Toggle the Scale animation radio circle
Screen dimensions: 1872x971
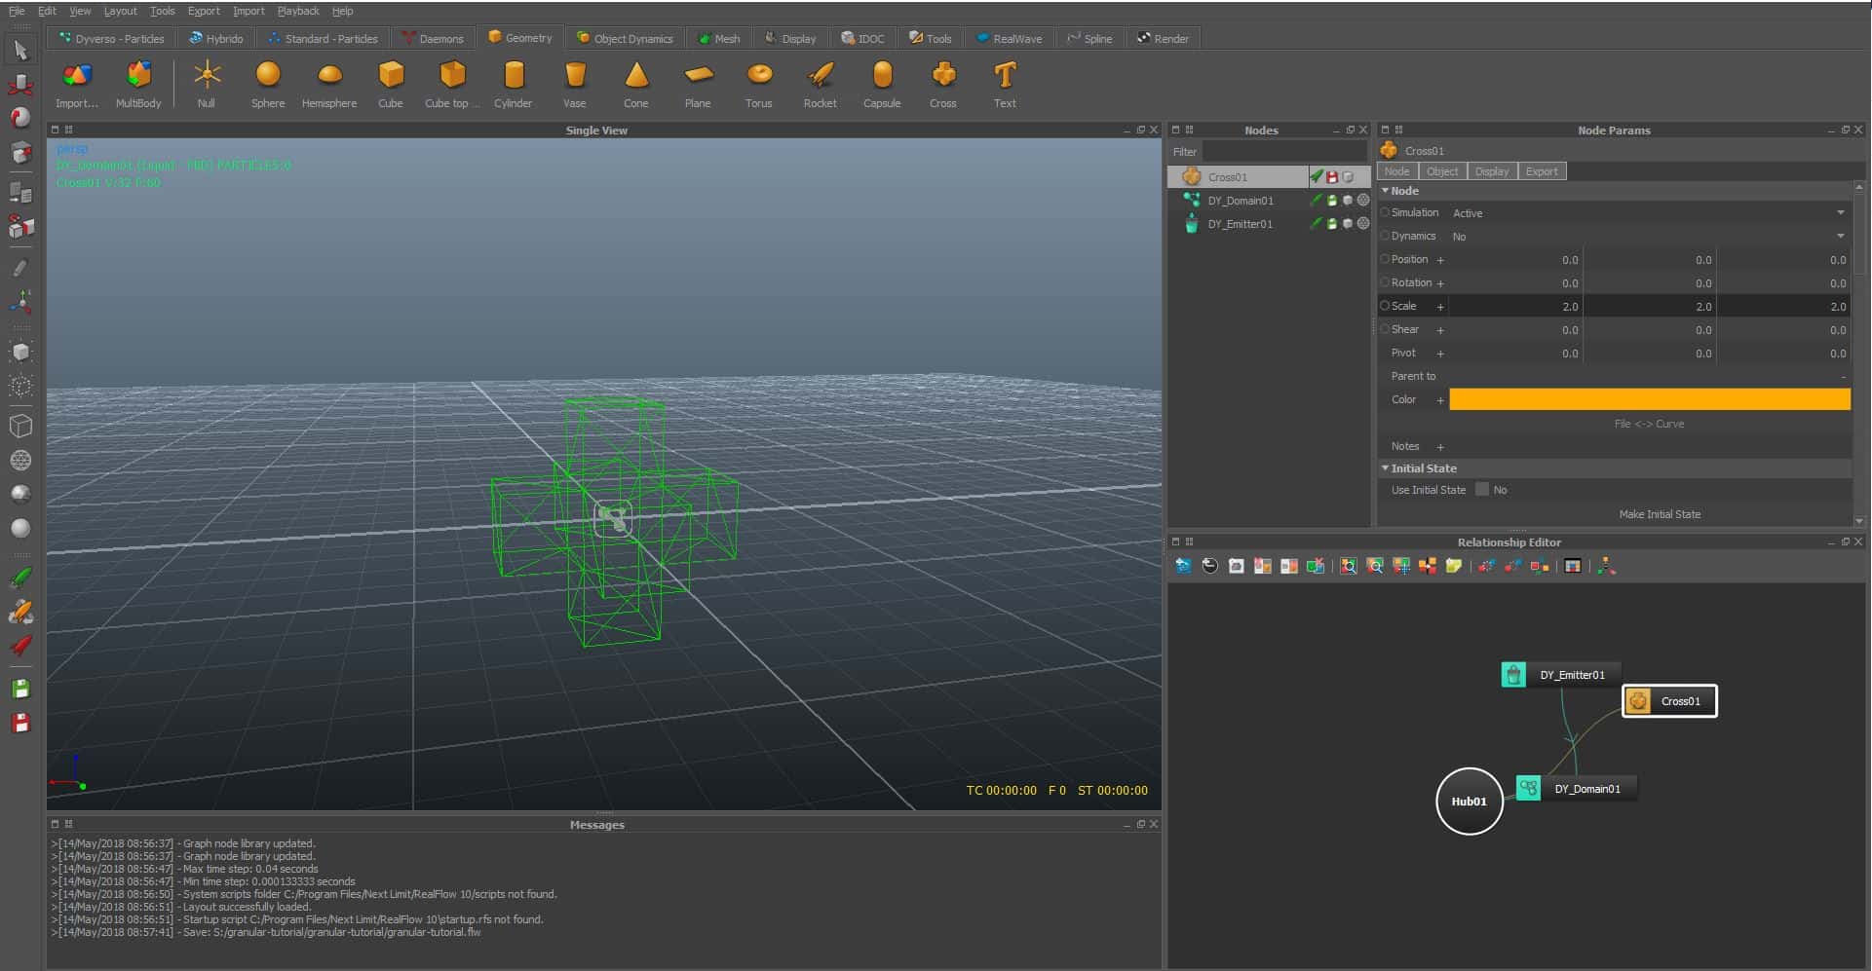[1385, 306]
